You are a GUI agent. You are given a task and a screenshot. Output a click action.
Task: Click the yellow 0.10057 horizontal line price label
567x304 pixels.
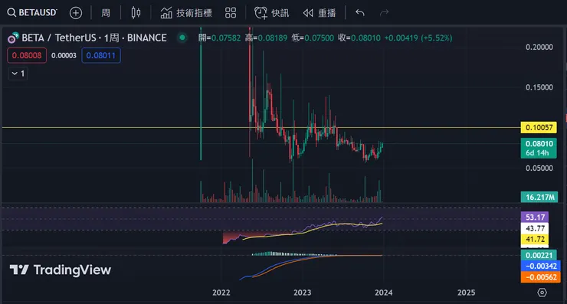click(x=539, y=127)
